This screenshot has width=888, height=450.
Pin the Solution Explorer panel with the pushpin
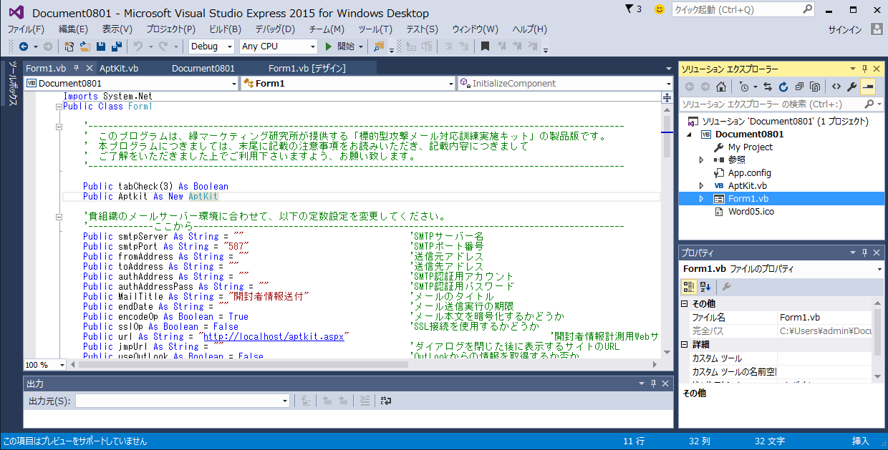point(864,69)
